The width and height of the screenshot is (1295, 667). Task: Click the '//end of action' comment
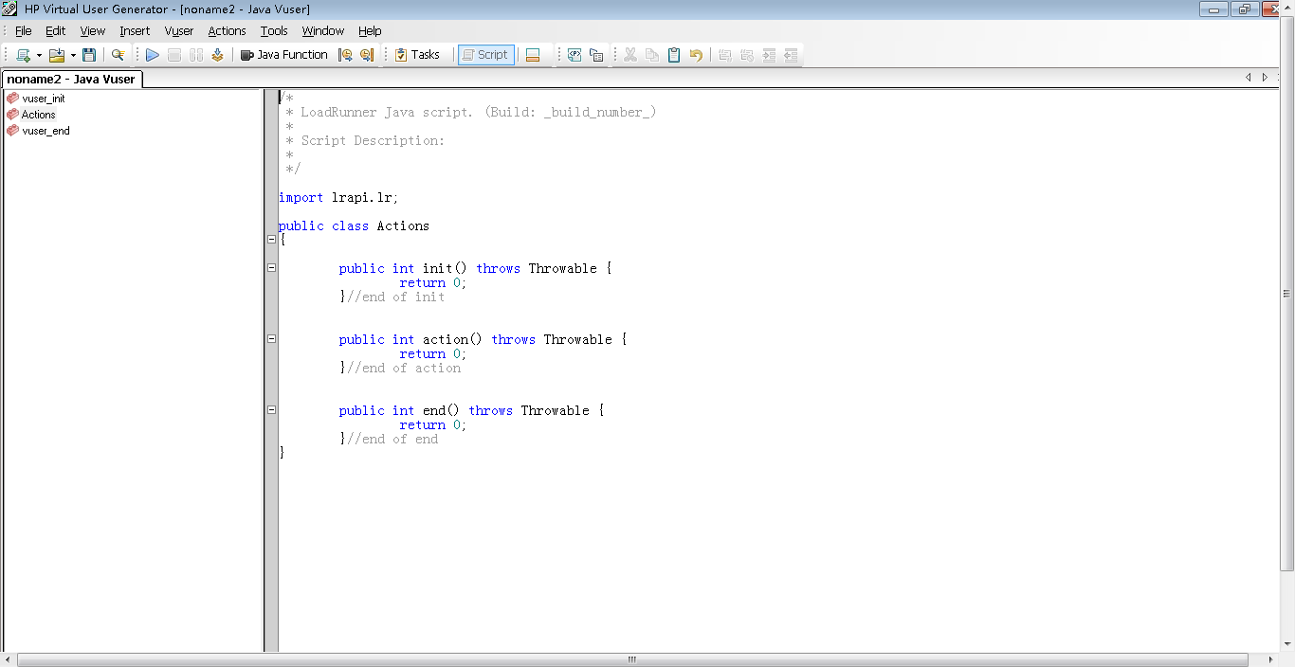click(404, 369)
